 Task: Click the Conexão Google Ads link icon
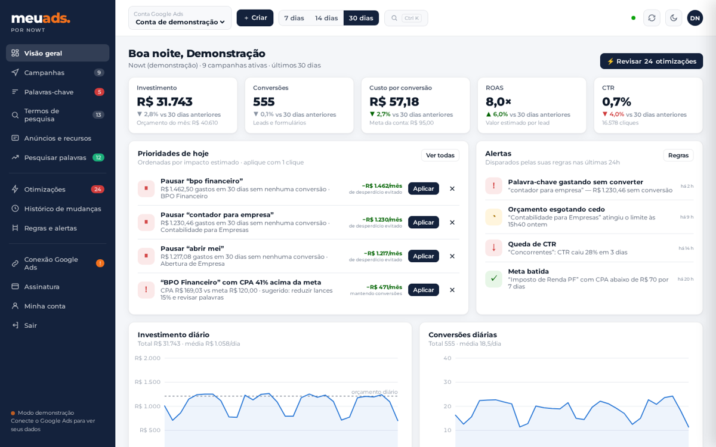click(16, 263)
